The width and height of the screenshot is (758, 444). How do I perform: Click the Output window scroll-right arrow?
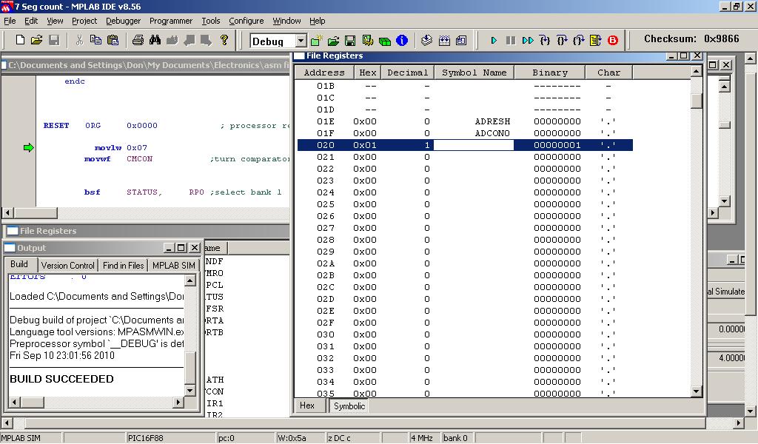tap(178, 402)
